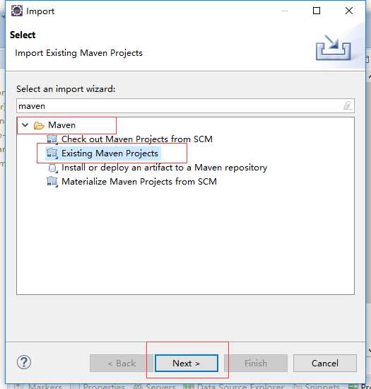Select Install or deploy an artifact entry
This screenshot has height=389, width=371.
tap(164, 168)
